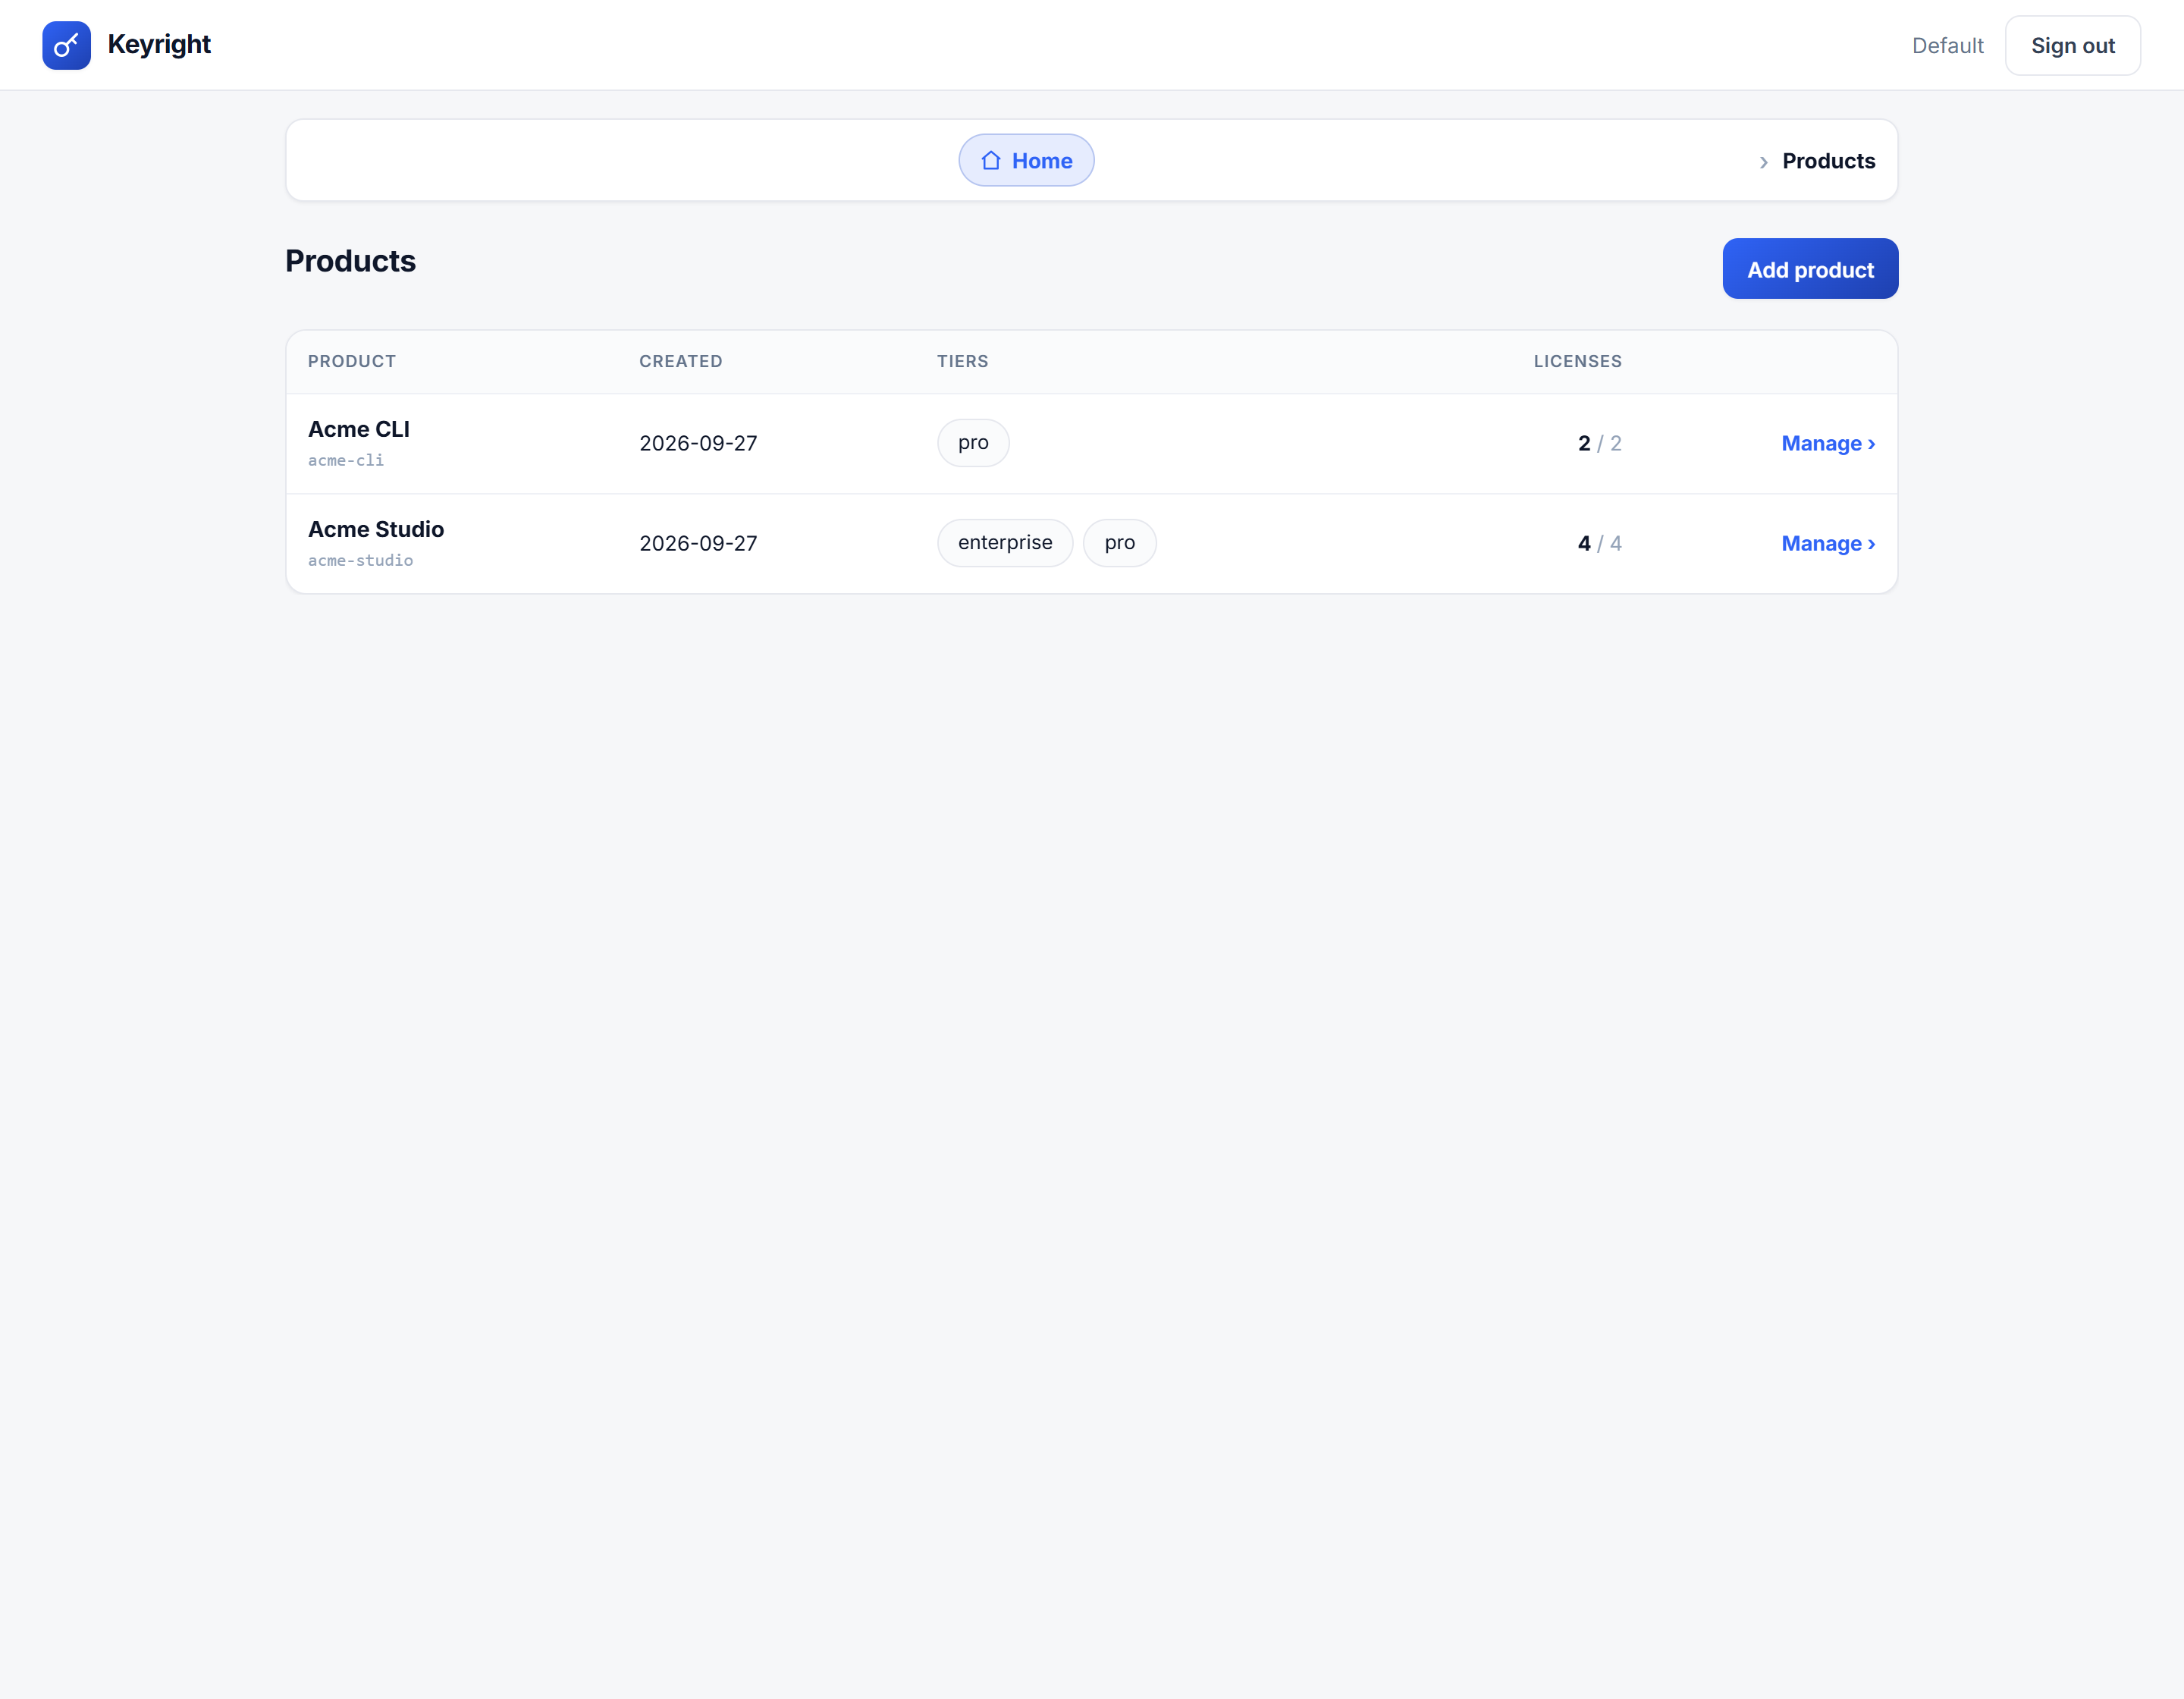Screen dimensions: 2184x1699
Task: Click the CREATED column header
Action: 680,361
